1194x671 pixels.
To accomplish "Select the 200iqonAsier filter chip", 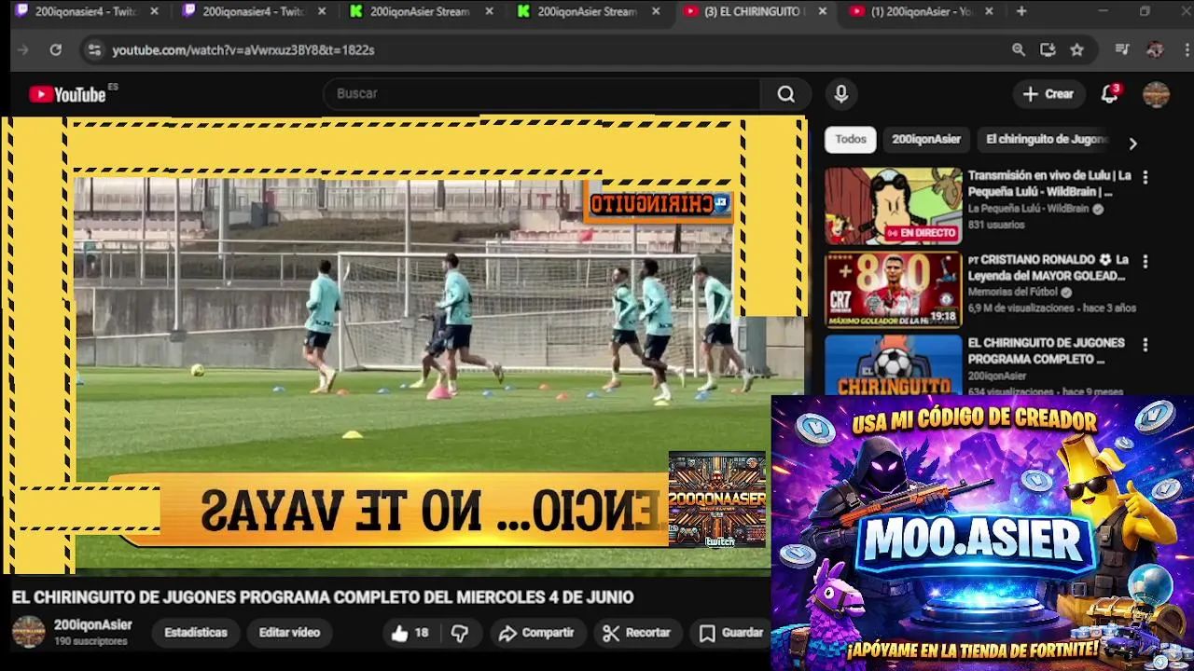I will coord(926,140).
